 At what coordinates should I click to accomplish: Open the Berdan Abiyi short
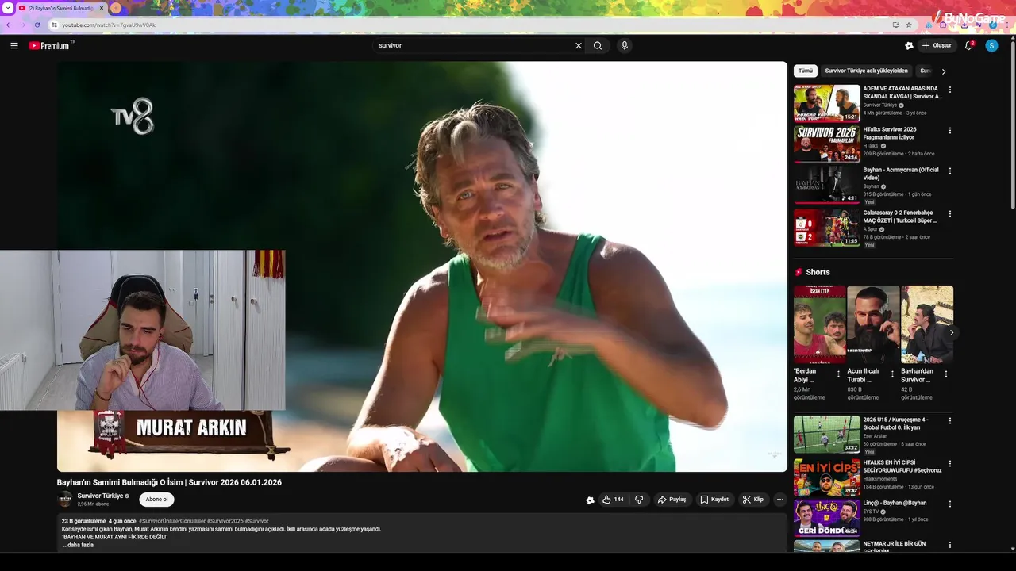point(820,324)
